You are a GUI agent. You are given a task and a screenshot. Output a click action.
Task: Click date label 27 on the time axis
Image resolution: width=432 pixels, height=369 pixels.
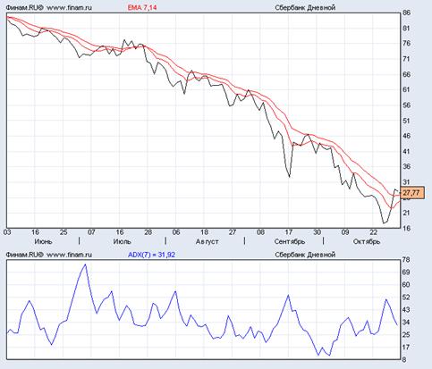pos(233,232)
